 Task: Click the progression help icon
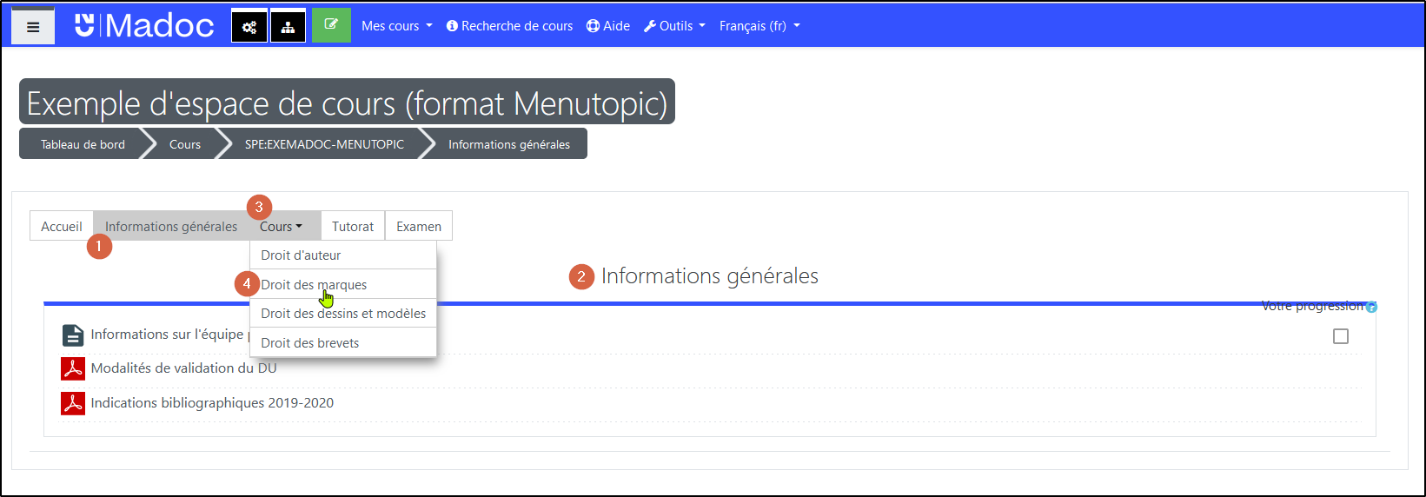click(x=1371, y=307)
